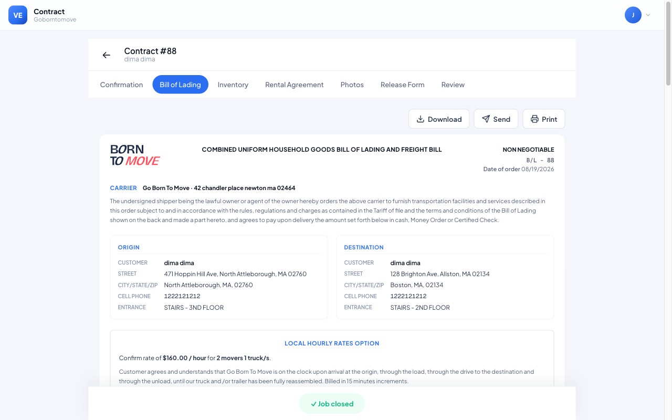Screen dimensions: 672x420
Task: Click the paper plane Send icon
Action: pyautogui.click(x=486, y=119)
